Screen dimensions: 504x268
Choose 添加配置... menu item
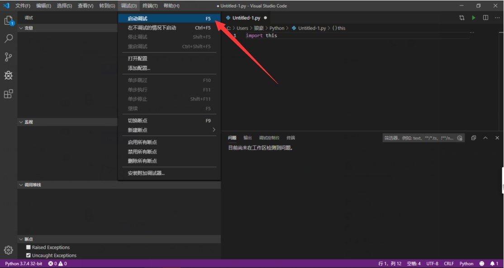pos(169,68)
